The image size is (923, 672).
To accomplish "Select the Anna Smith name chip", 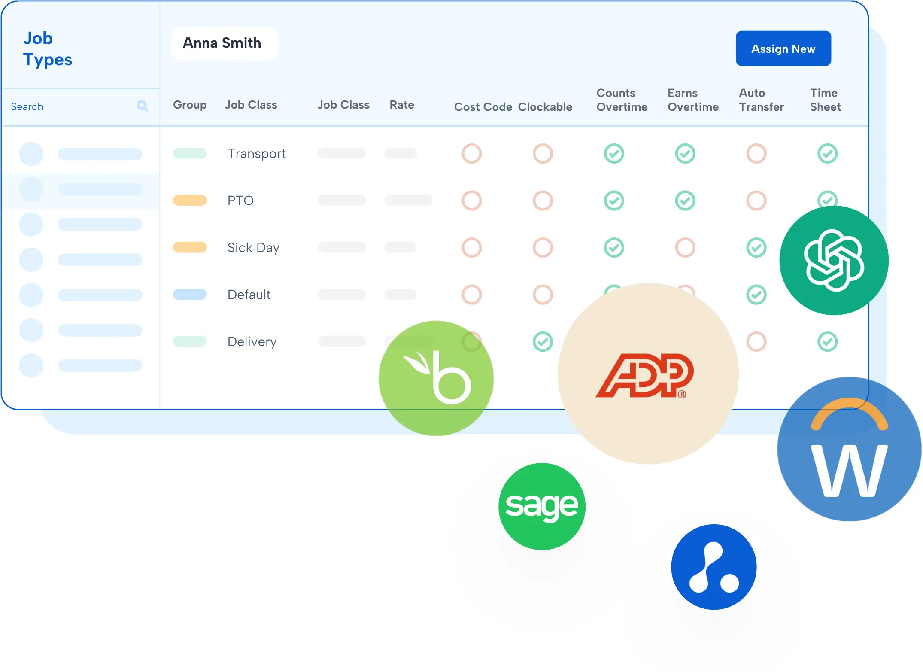I will click(x=224, y=43).
